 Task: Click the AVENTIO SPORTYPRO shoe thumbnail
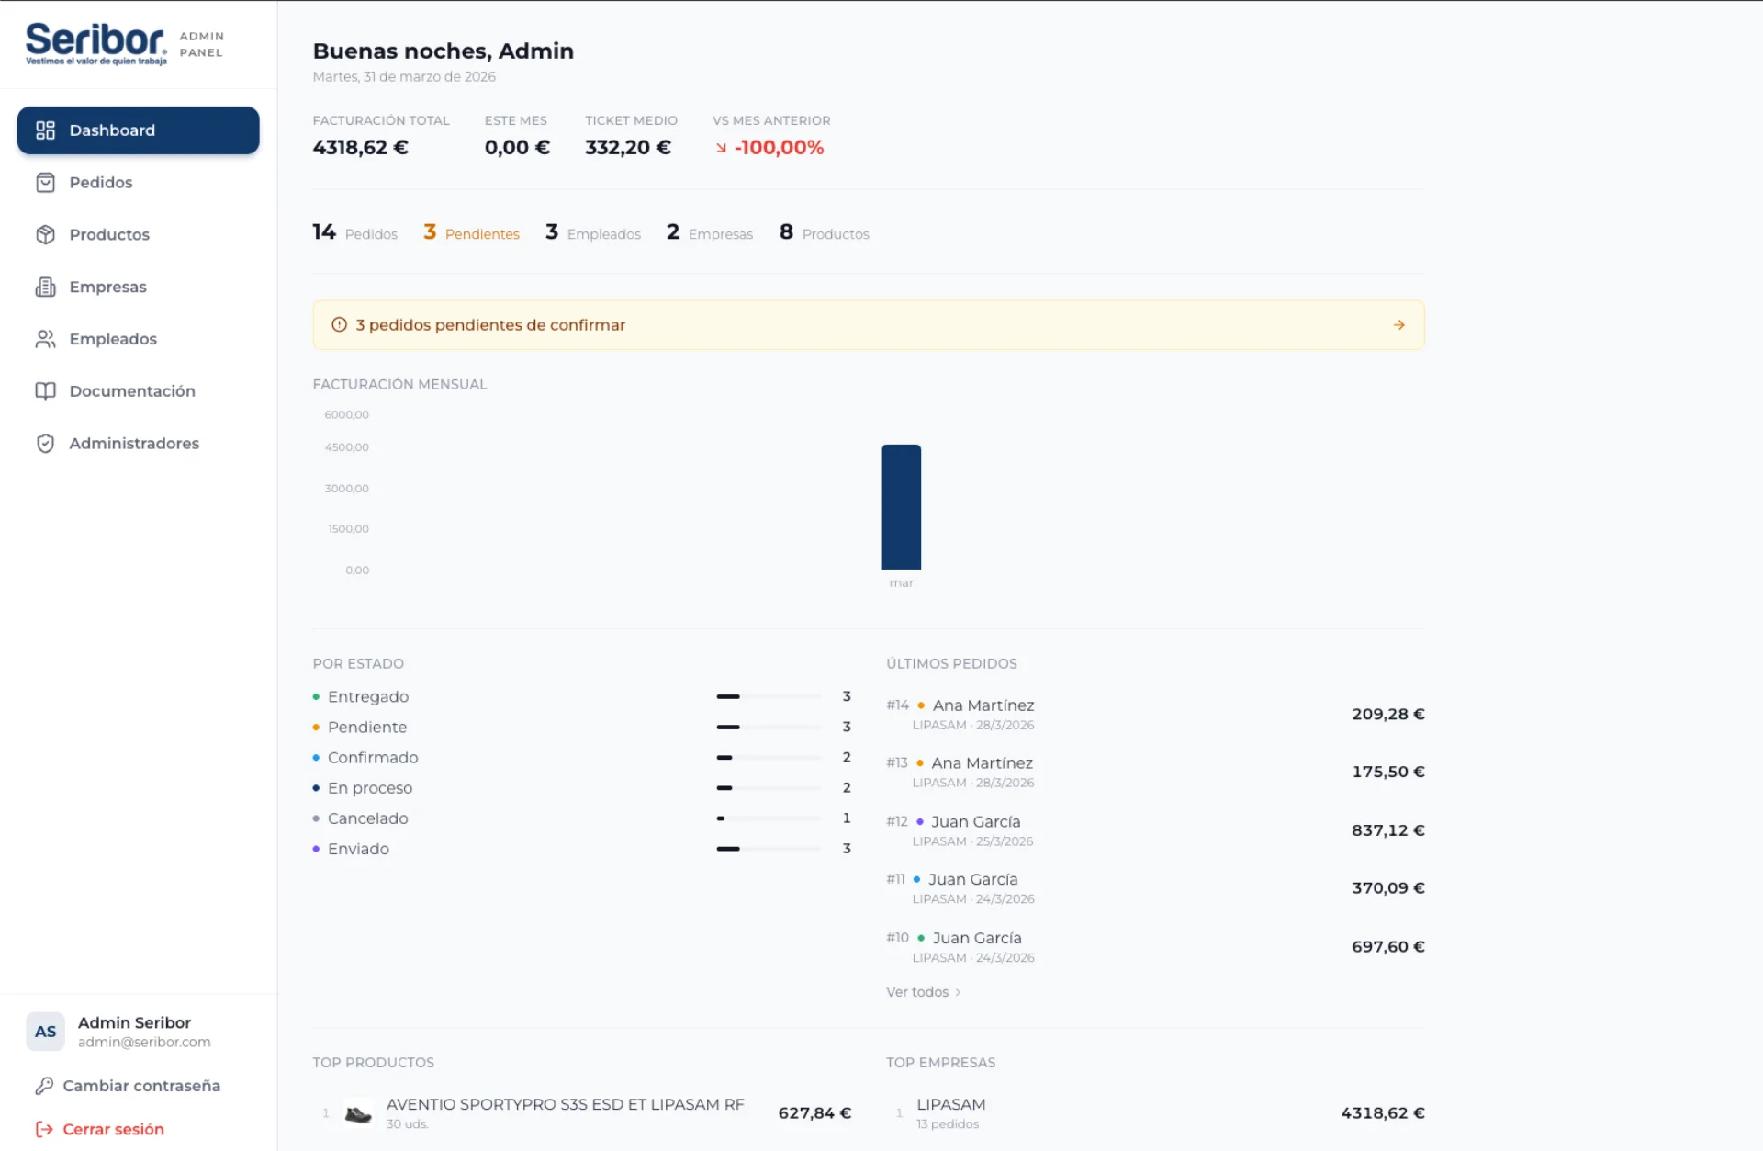tap(358, 1113)
